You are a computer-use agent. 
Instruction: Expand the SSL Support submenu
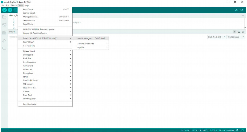(x=45, y=84)
